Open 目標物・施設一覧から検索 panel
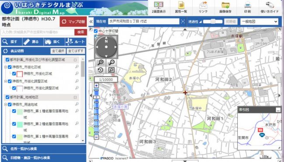The width and height of the screenshot is (284, 162). point(44,158)
